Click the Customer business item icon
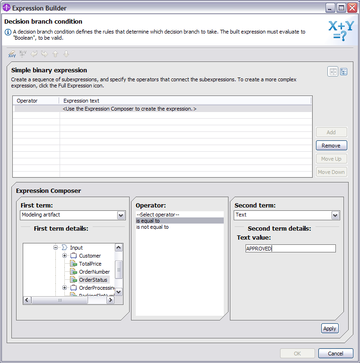Screen dimensions: 360x363 pyautogui.click(x=73, y=256)
